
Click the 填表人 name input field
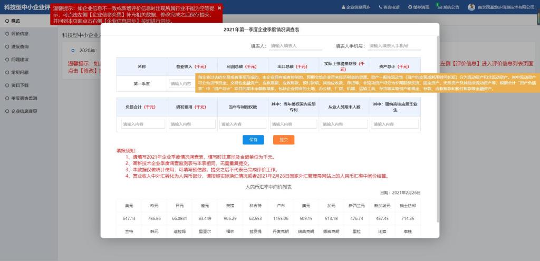point(295,46)
